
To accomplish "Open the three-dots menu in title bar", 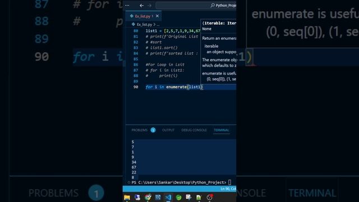I will [127, 5].
